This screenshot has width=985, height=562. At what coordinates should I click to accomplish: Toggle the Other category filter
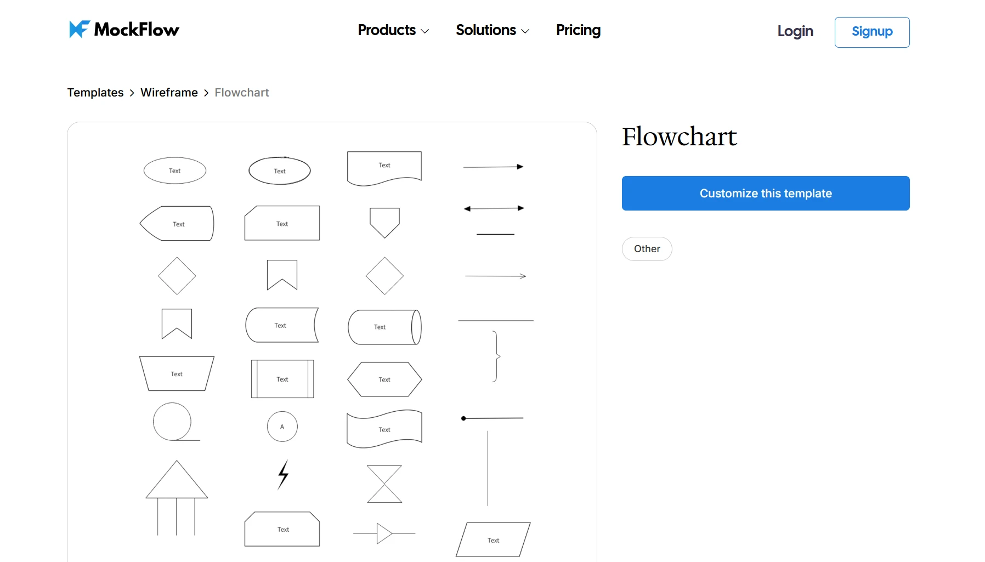[x=647, y=248]
